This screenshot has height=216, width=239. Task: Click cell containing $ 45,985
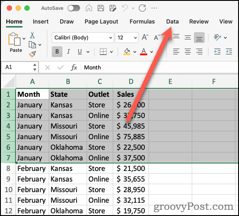tap(131, 126)
